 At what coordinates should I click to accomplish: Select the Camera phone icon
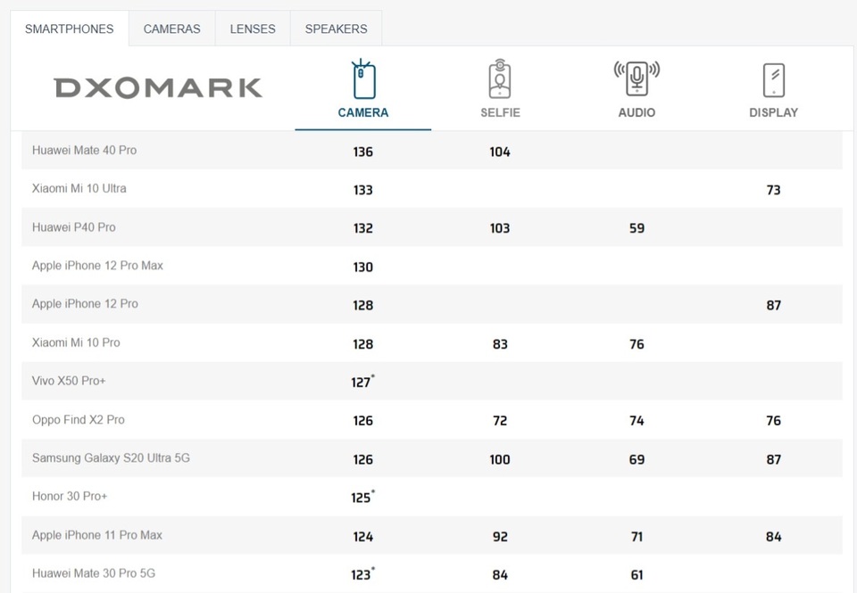(x=363, y=78)
